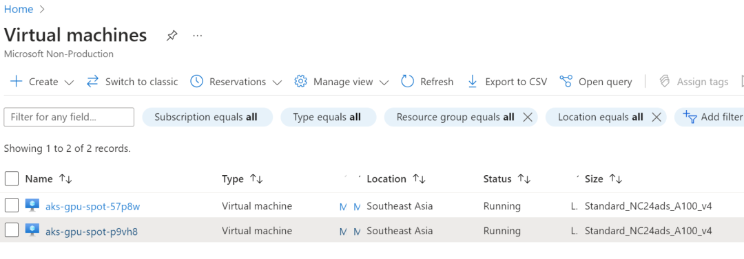Click the Reservations clock icon
This screenshot has width=744, height=259.
[x=196, y=82]
